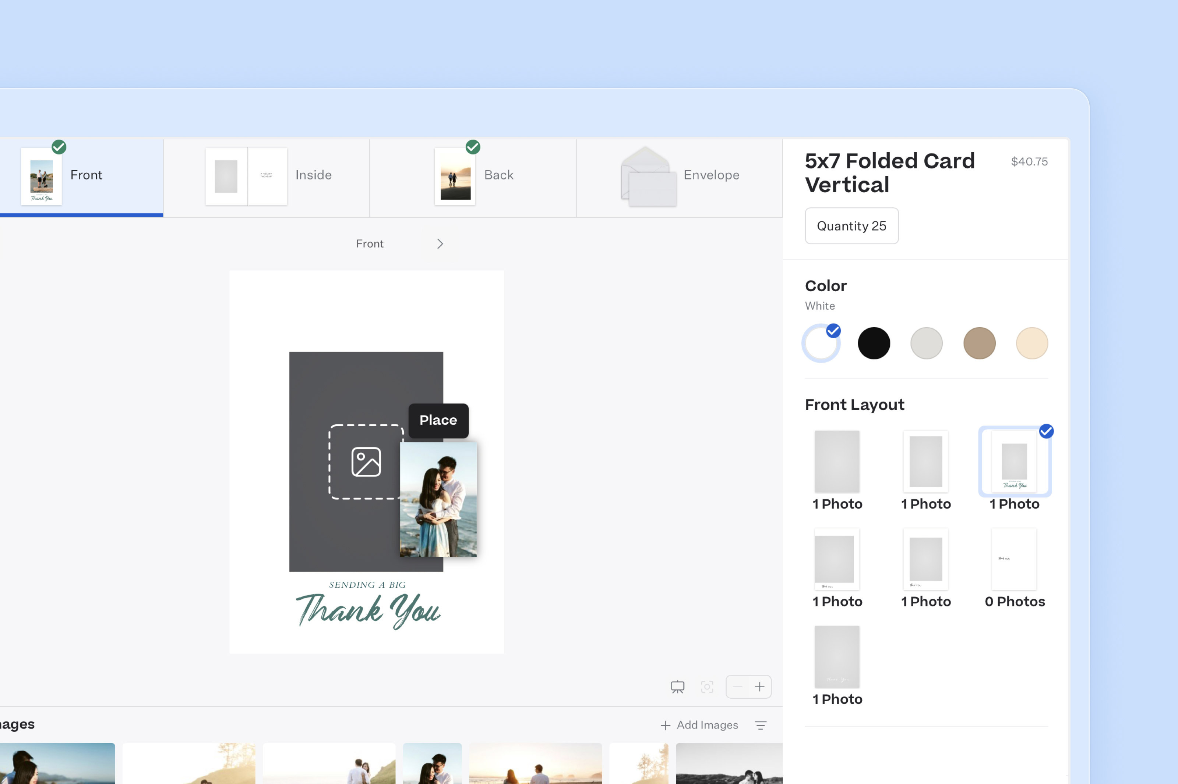
Task: Select the narrow couple portrait thumbnail
Action: click(x=433, y=763)
